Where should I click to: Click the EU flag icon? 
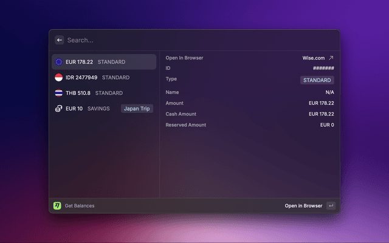[x=58, y=62]
